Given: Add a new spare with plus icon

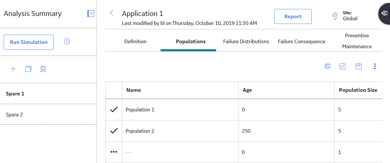Looking at the screenshot, I should (13, 69).
